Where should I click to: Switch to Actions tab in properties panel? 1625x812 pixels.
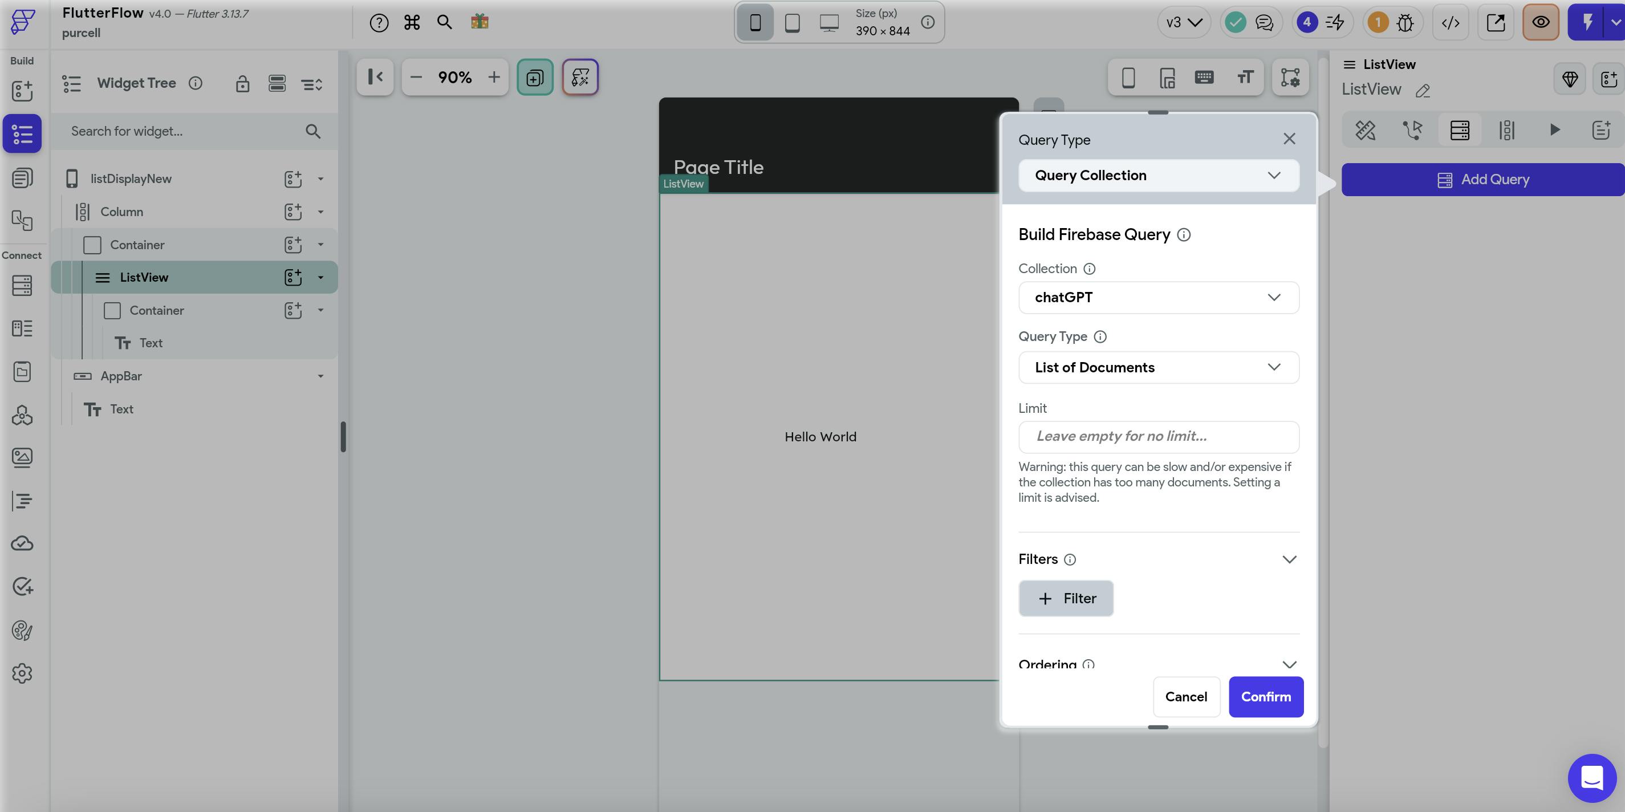pyautogui.click(x=1412, y=130)
